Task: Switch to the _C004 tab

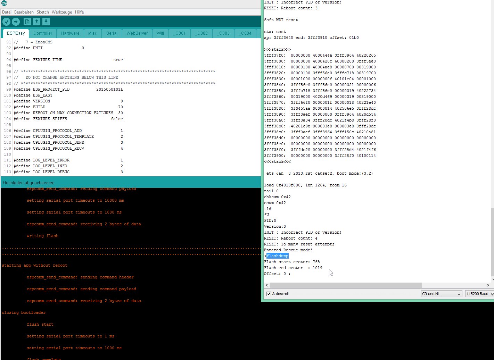Action: click(x=245, y=33)
